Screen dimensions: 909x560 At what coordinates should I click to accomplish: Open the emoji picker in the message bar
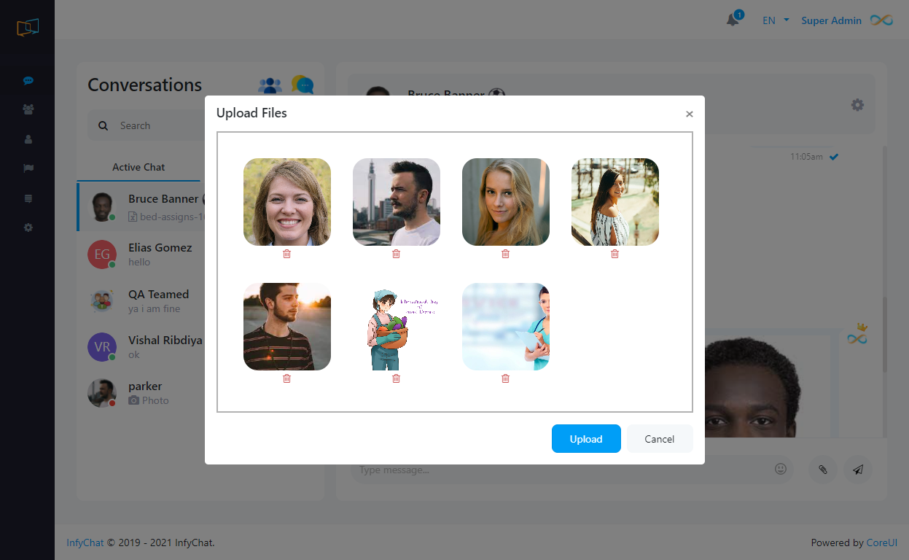click(781, 469)
